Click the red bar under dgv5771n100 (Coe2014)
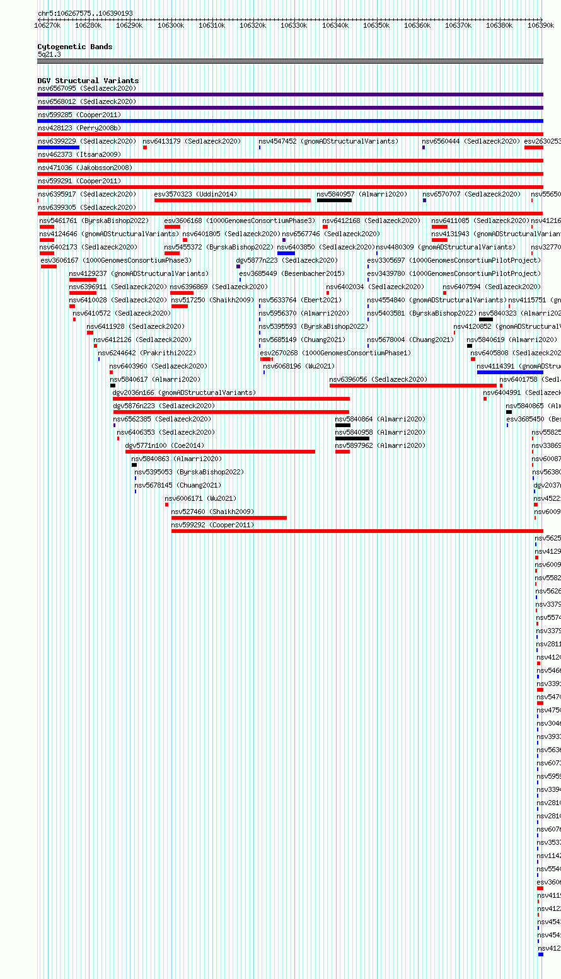Image resolution: width=561 pixels, height=979 pixels. [x=220, y=452]
